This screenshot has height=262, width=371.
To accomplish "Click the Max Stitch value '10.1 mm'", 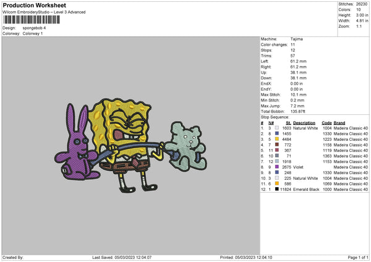I will (x=299, y=95).
